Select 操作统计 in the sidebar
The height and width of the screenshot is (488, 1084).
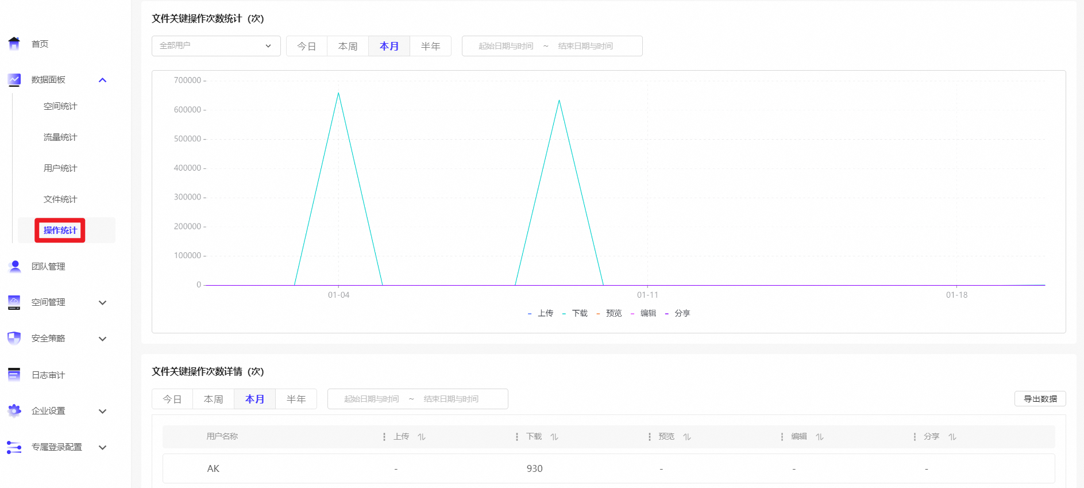(60, 230)
